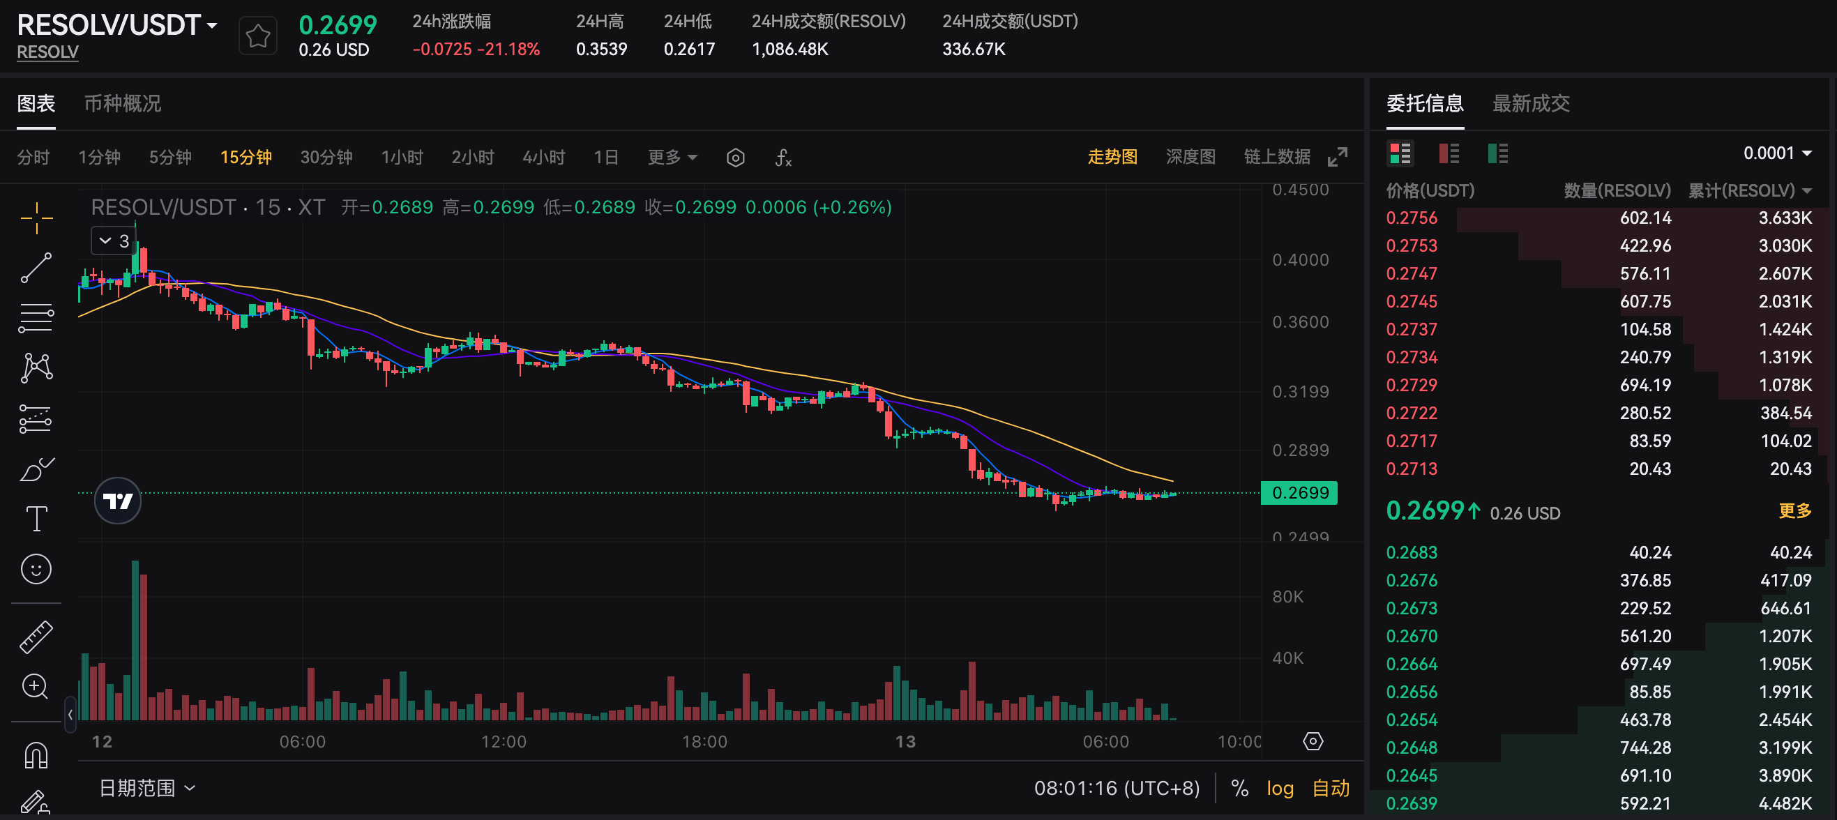Image resolution: width=1837 pixels, height=820 pixels.
Task: Open the 日期范围 date range menu
Action: (147, 788)
